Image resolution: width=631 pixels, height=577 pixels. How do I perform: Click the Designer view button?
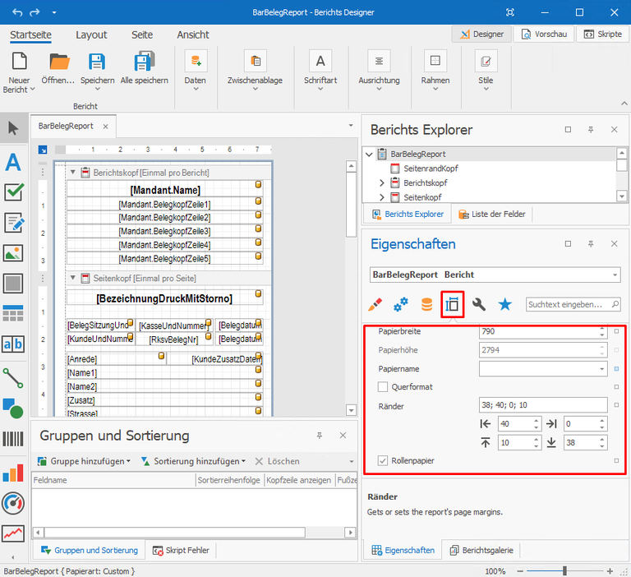481,35
